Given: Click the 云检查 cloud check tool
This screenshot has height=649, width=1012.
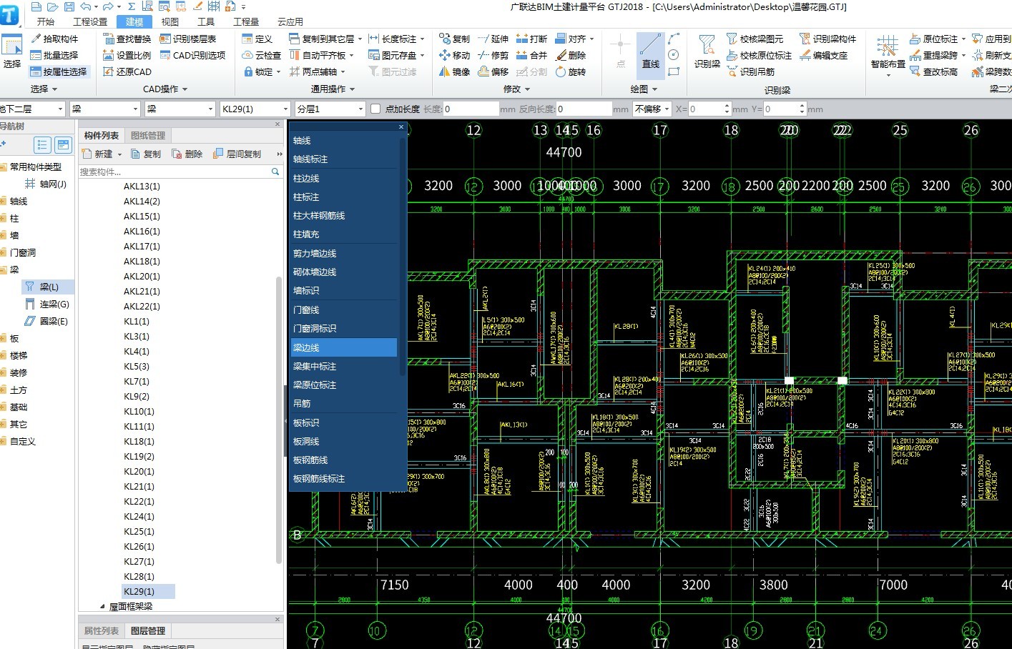Looking at the screenshot, I should (x=262, y=55).
